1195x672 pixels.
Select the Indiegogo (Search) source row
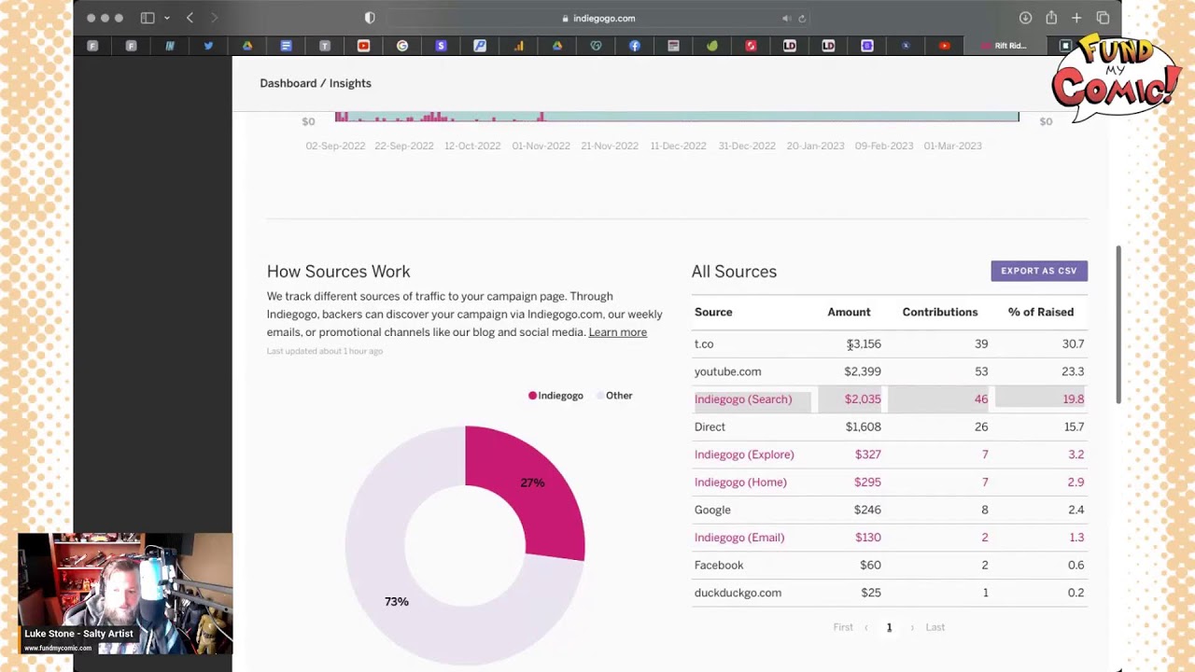[743, 399]
